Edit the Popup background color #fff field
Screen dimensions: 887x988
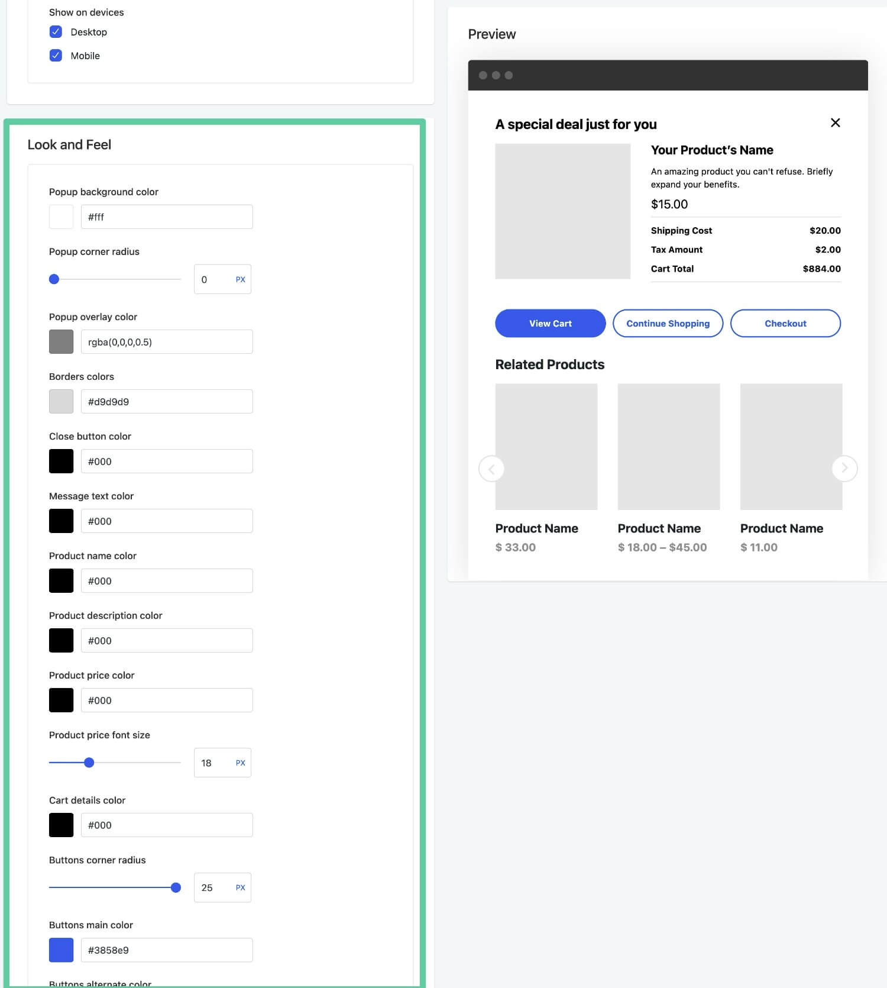click(167, 217)
